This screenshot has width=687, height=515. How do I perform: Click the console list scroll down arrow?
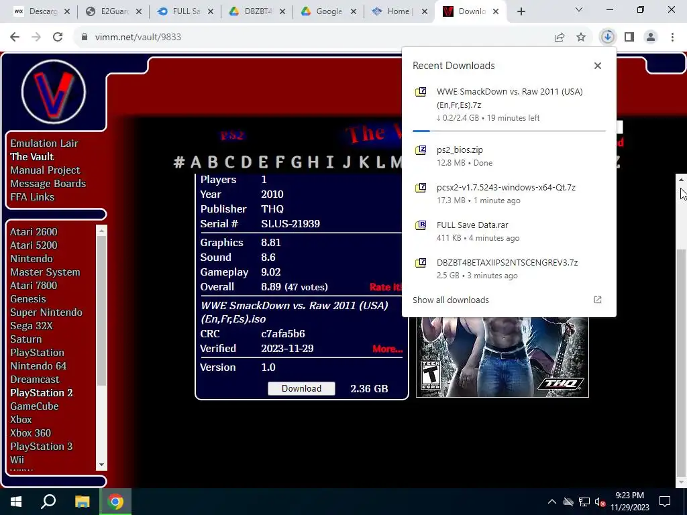102,465
